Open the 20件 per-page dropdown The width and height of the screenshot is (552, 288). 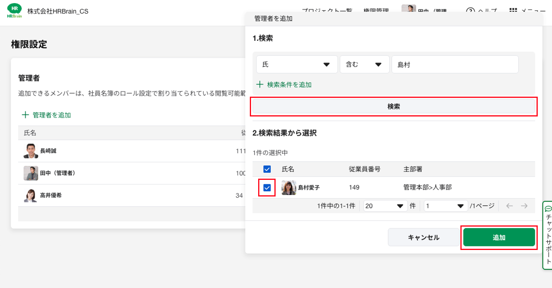tap(385, 206)
